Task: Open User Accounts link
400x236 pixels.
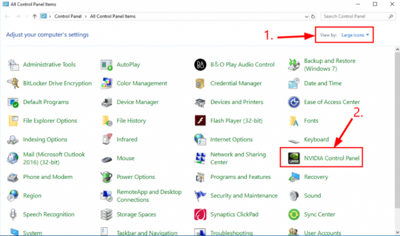Action: point(322,233)
